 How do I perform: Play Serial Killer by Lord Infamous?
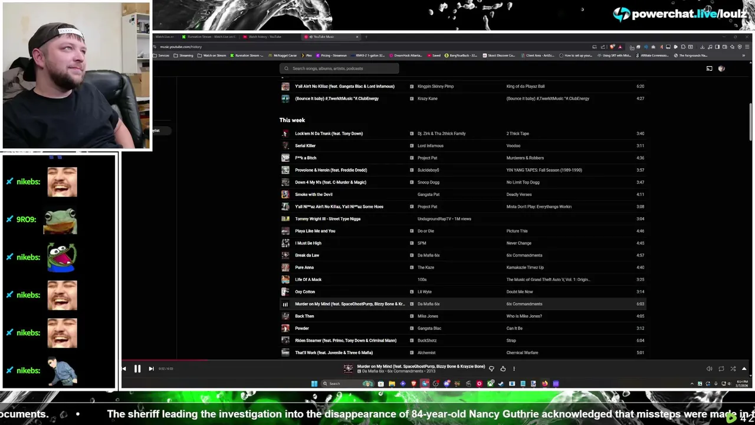[462, 146]
